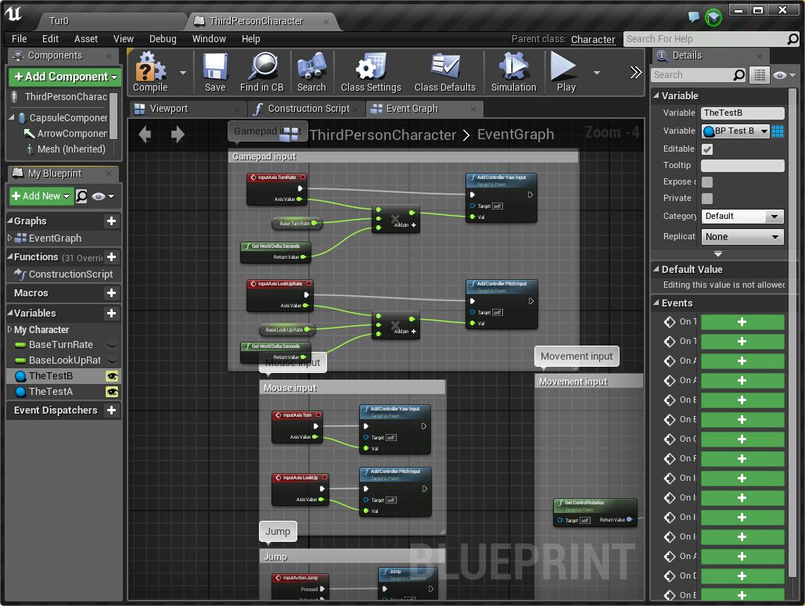Open My Blueprint view options eye
805x606 pixels.
click(102, 196)
